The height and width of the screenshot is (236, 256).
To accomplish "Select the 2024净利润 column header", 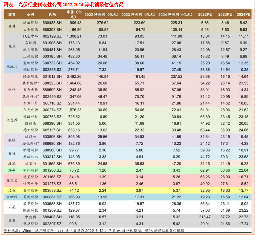I will (175, 14).
